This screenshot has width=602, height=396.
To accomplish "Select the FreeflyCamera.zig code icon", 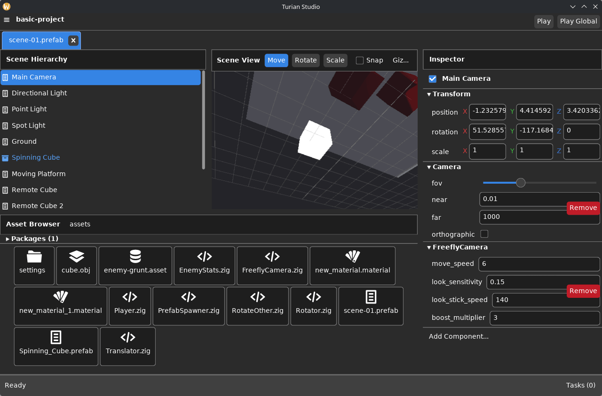I will coord(272,256).
